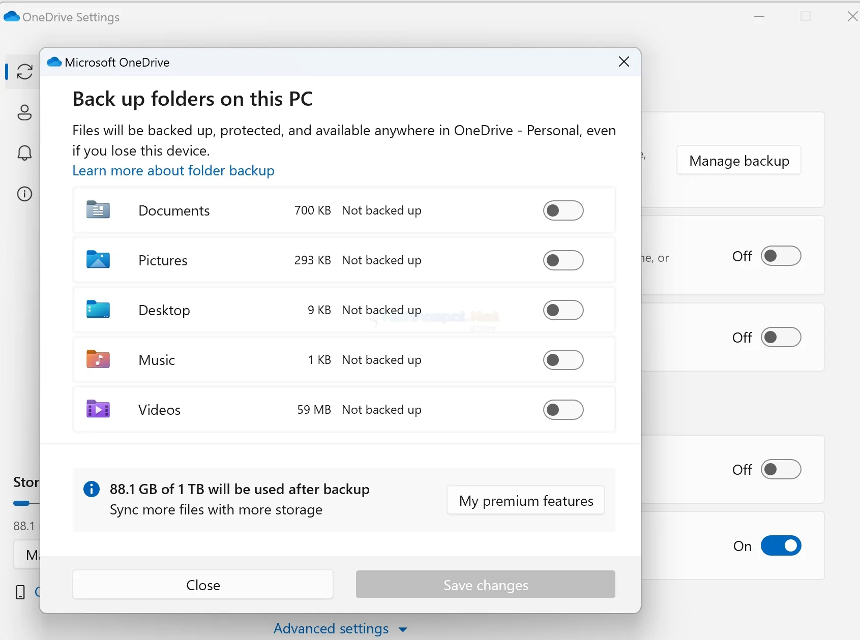
Task: Click the Pictures label text
Action: pyautogui.click(x=163, y=260)
